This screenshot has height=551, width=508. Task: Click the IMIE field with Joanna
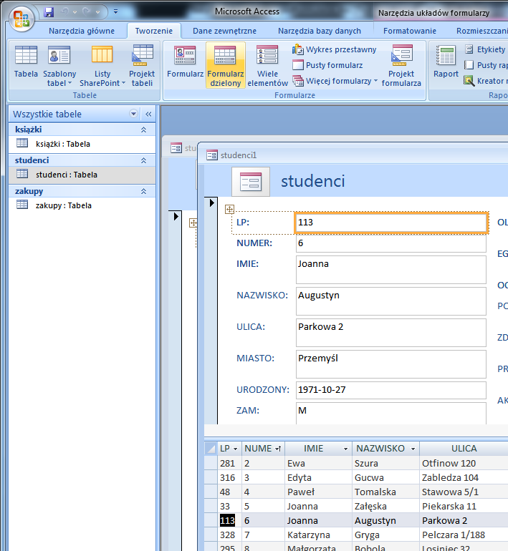pyautogui.click(x=390, y=270)
